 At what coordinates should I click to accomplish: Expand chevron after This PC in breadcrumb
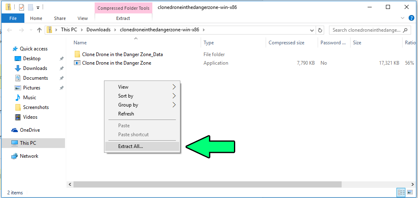pyautogui.click(x=82, y=30)
